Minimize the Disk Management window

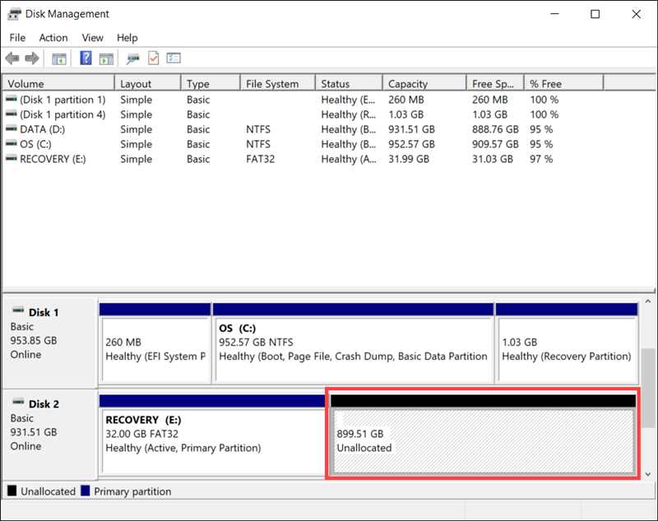[x=554, y=14]
